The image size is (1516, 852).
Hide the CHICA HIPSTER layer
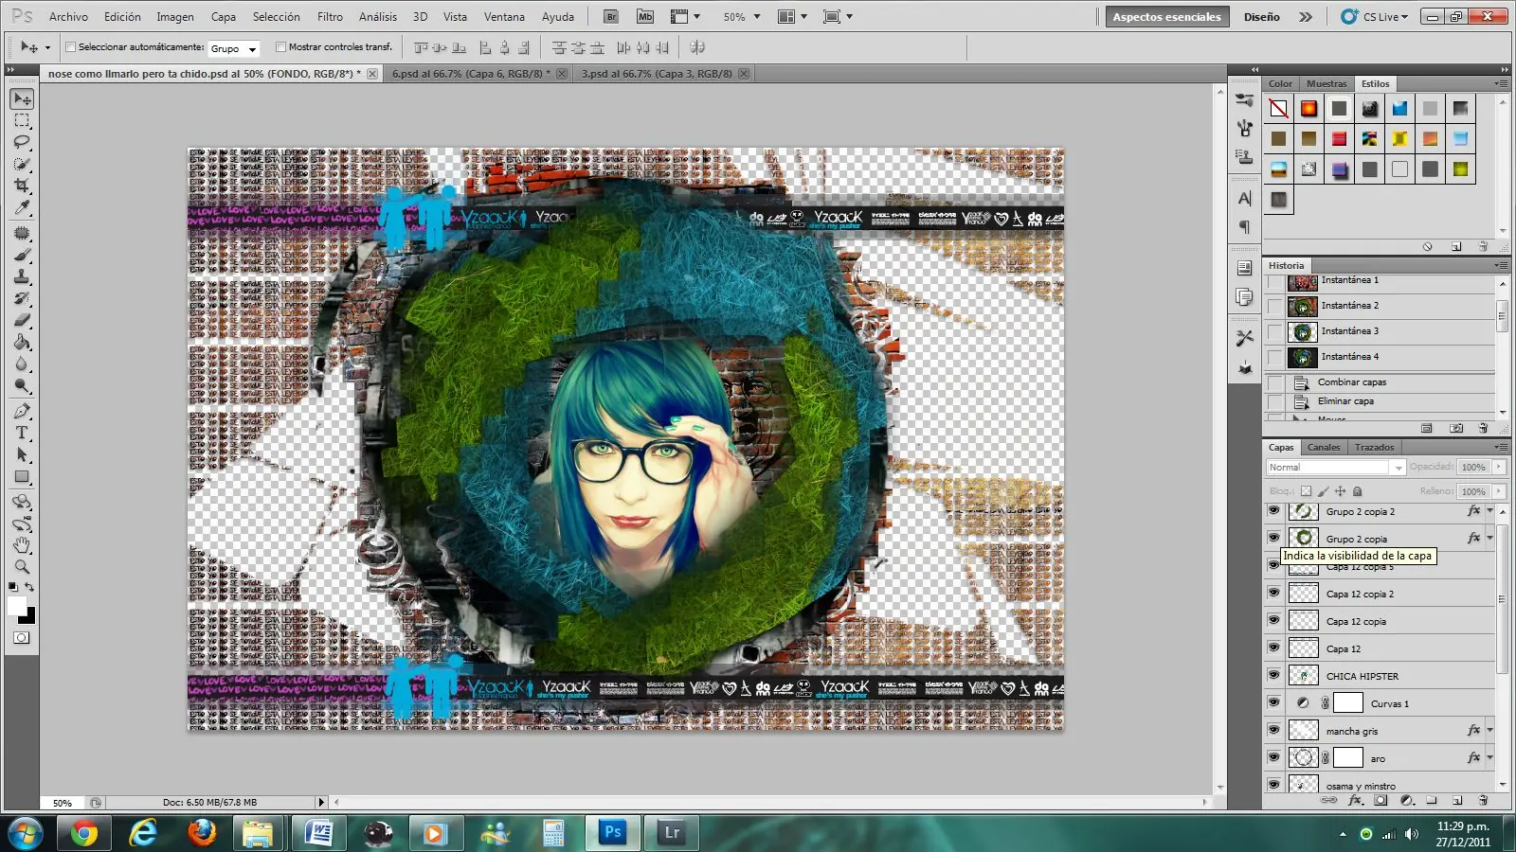click(x=1273, y=676)
